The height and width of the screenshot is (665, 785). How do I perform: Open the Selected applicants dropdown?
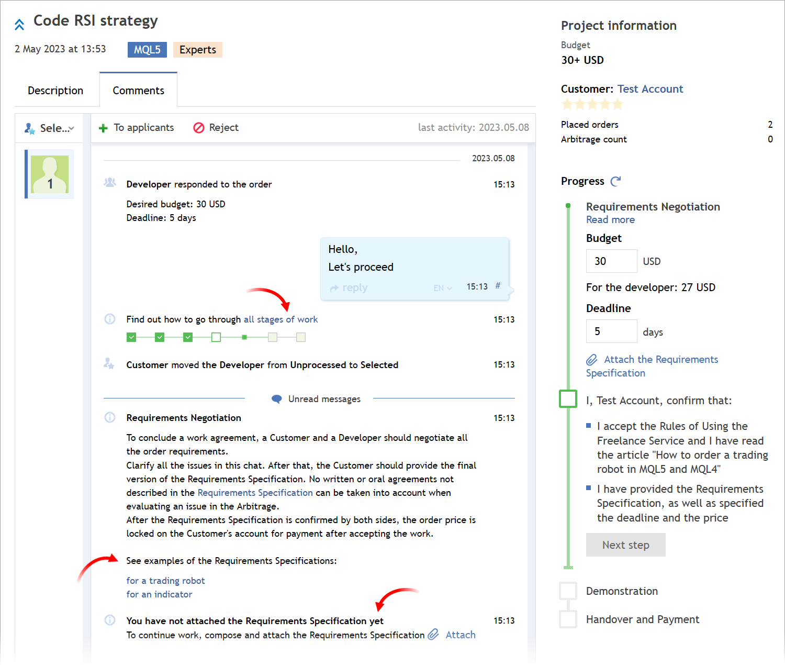pyautogui.click(x=50, y=128)
